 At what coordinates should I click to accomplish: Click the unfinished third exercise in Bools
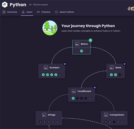[x=120, y=75]
